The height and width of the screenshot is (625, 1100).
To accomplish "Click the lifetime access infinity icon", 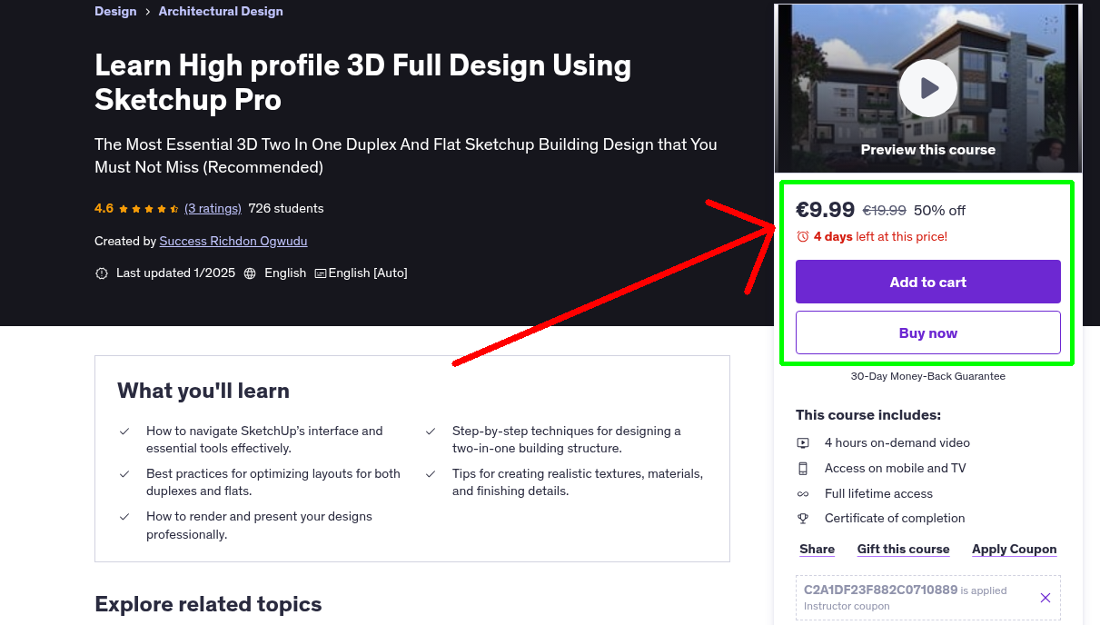I will click(x=803, y=494).
